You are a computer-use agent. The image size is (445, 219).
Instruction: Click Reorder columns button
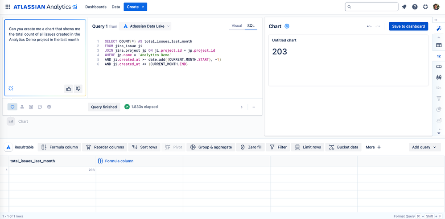coord(105,147)
